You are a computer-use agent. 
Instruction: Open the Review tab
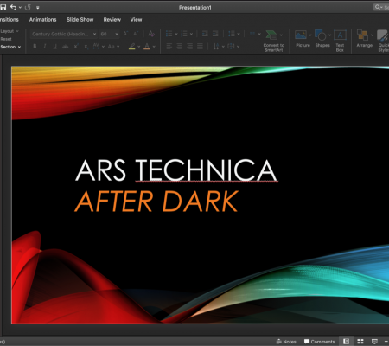tap(112, 20)
